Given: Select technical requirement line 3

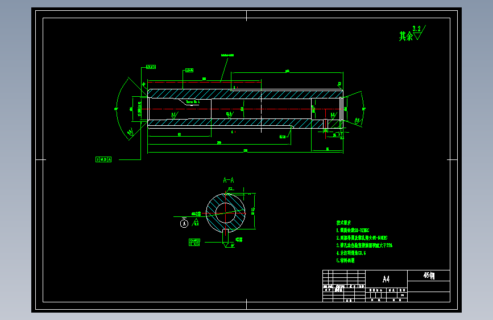Looking at the screenshot, I should pyautogui.click(x=364, y=245).
